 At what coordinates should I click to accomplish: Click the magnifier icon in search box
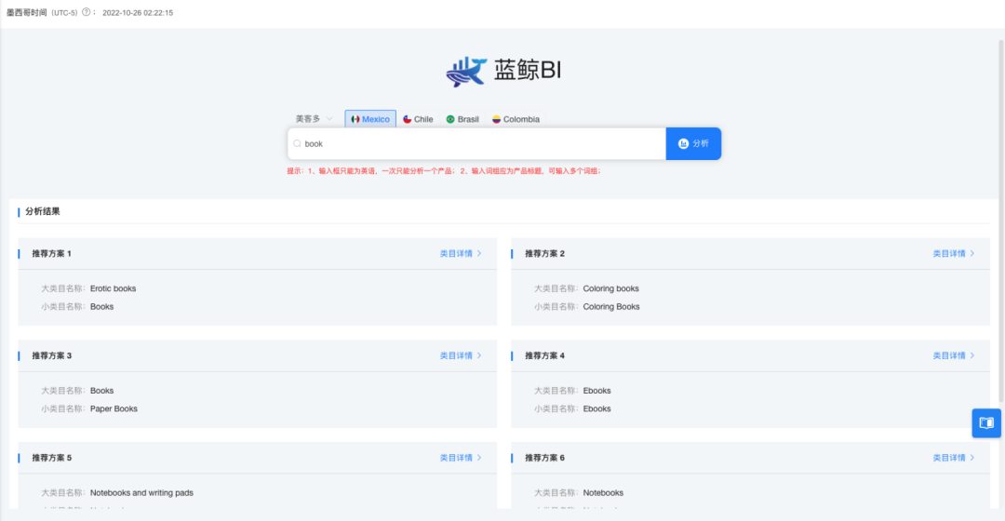297,143
